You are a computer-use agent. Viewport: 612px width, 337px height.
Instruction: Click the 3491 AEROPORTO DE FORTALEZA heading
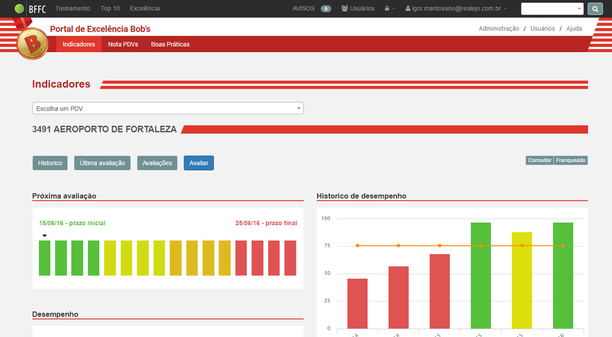pos(104,129)
